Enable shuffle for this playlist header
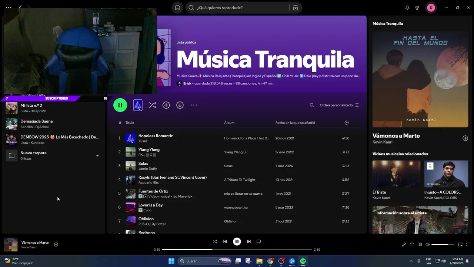 pos(152,105)
